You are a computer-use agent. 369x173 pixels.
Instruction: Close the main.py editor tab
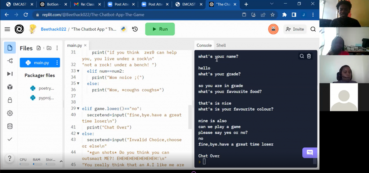coord(85,45)
